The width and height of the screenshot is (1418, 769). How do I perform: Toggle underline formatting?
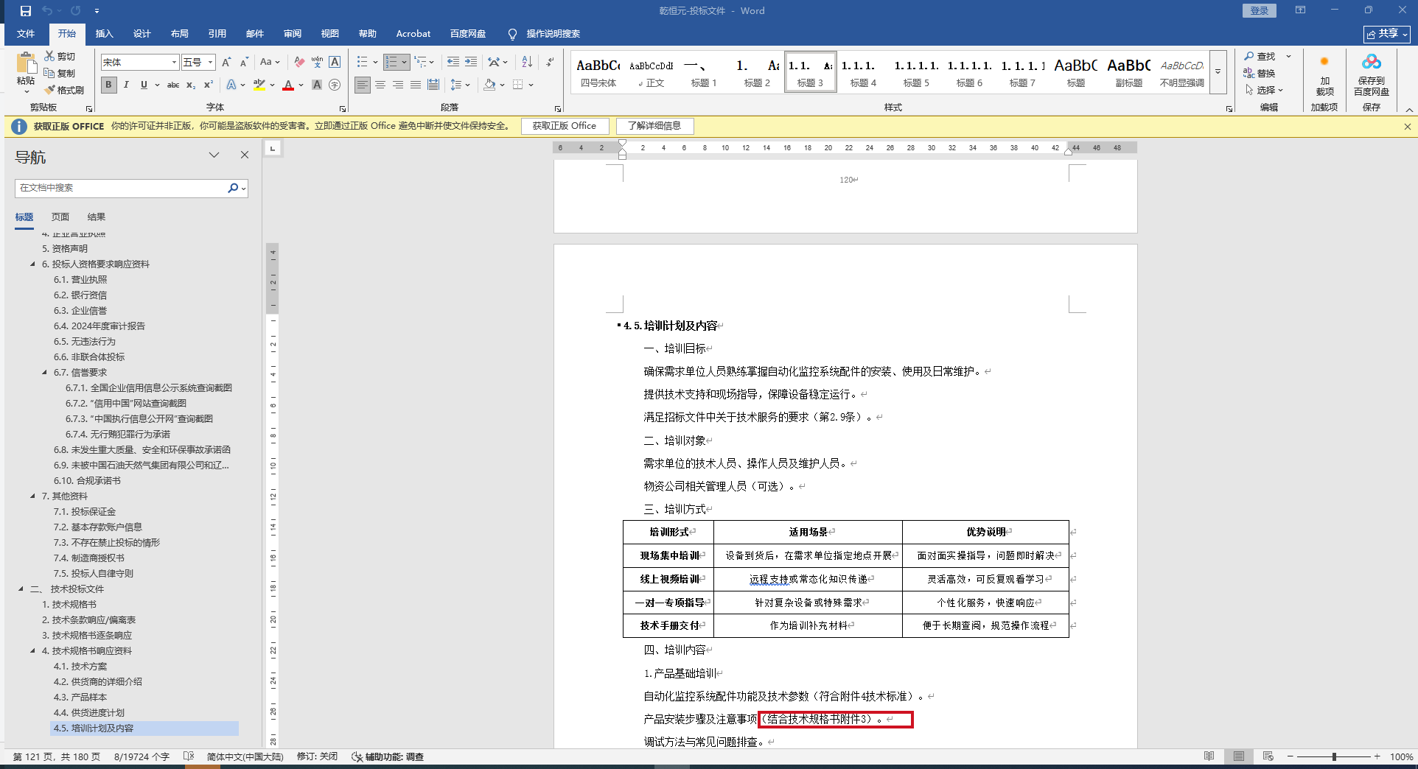pos(144,85)
